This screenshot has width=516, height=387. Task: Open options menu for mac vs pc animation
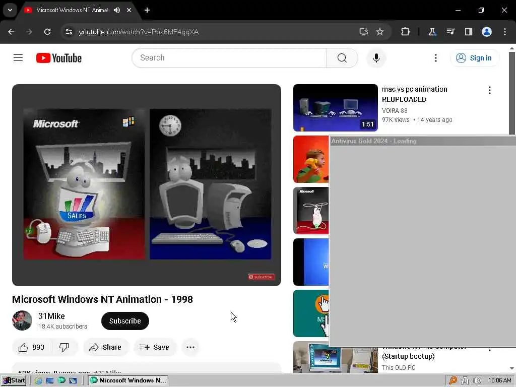(x=490, y=90)
